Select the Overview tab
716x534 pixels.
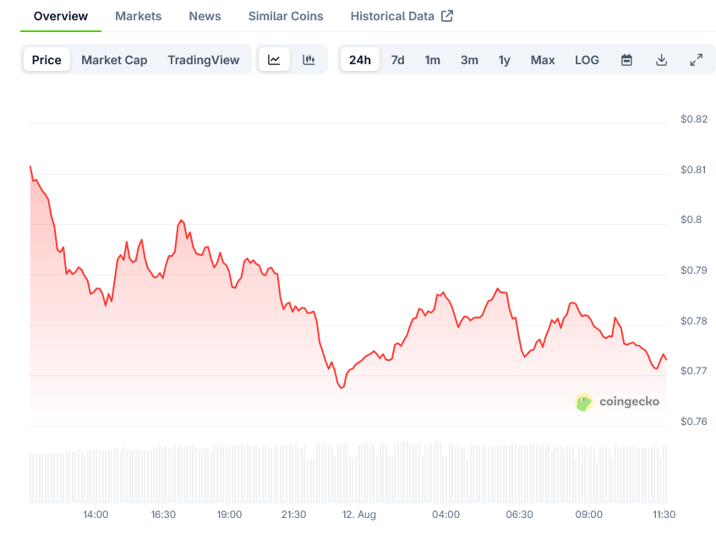(60, 16)
